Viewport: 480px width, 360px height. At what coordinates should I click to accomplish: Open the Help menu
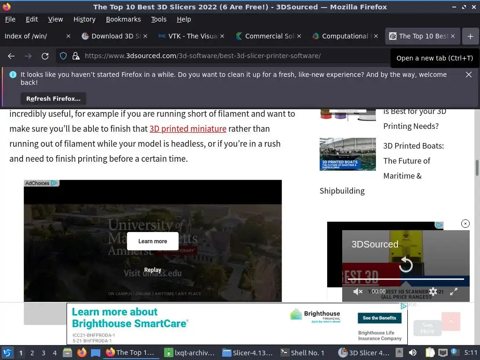(184, 19)
